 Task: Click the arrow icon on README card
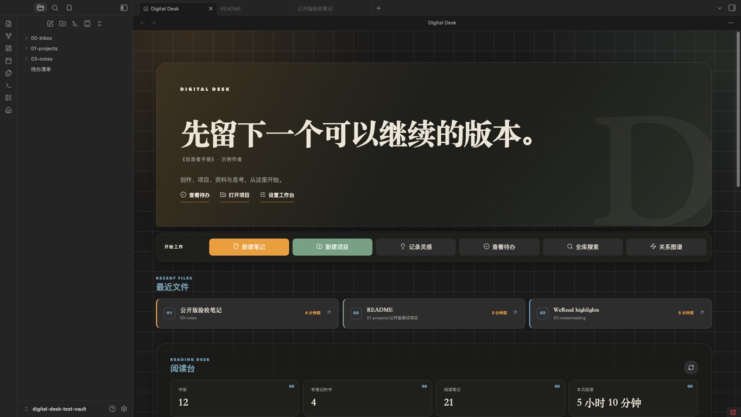[x=515, y=313]
